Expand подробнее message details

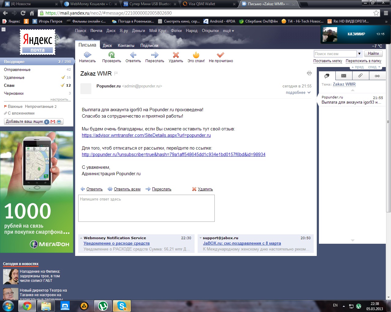point(298,93)
